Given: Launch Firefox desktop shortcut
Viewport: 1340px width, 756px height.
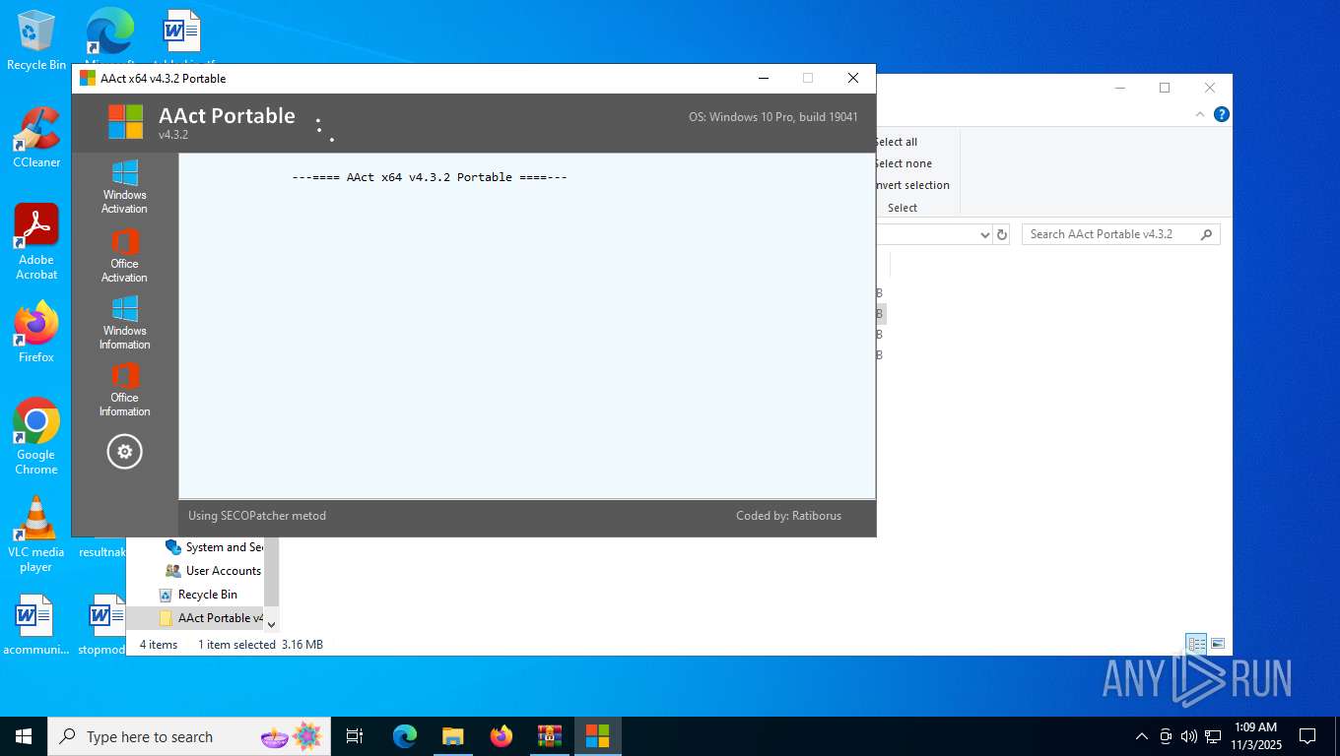Looking at the screenshot, I should click(x=36, y=333).
